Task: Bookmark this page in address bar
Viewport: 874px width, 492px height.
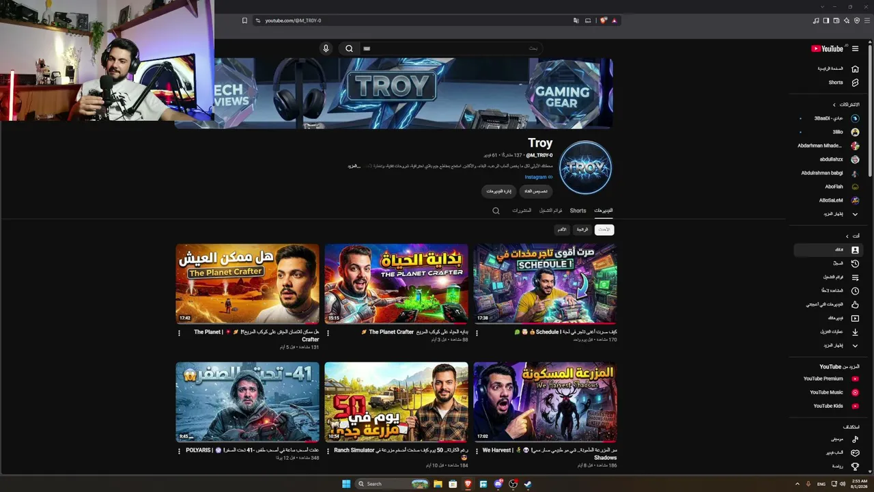Action: (244, 20)
